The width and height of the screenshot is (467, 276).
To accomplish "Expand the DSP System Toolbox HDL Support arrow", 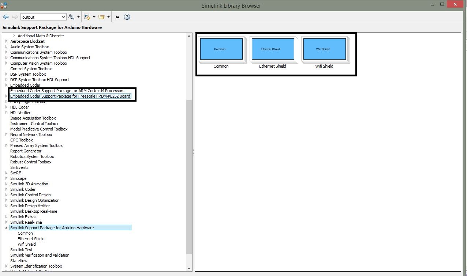I will point(7,80).
